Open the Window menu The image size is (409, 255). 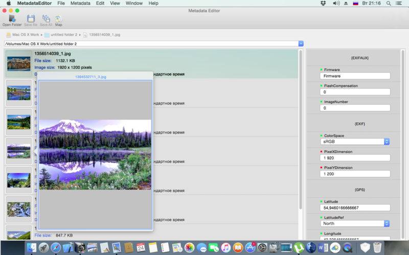pos(134,4)
